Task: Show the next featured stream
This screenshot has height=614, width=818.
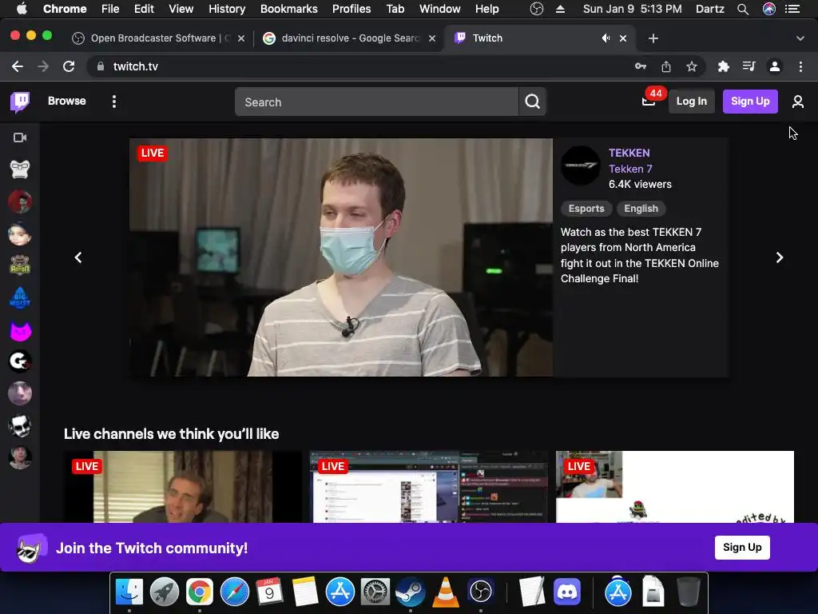Action: pos(780,257)
